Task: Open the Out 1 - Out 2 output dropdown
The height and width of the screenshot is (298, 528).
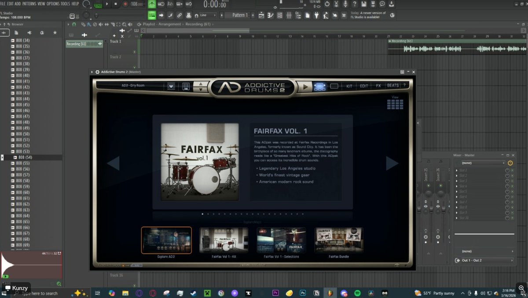Action: (484, 260)
